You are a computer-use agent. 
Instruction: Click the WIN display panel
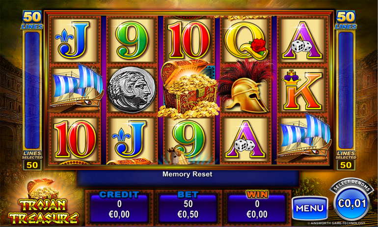click(257, 207)
